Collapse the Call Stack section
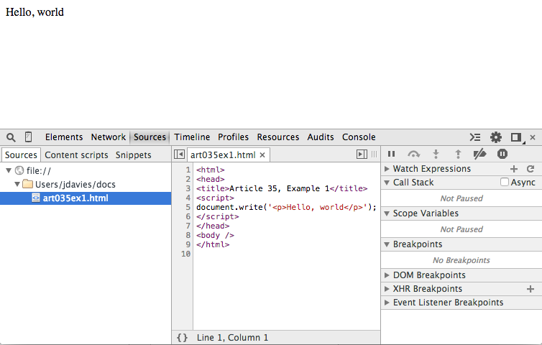This screenshot has width=542, height=345. (x=387, y=183)
